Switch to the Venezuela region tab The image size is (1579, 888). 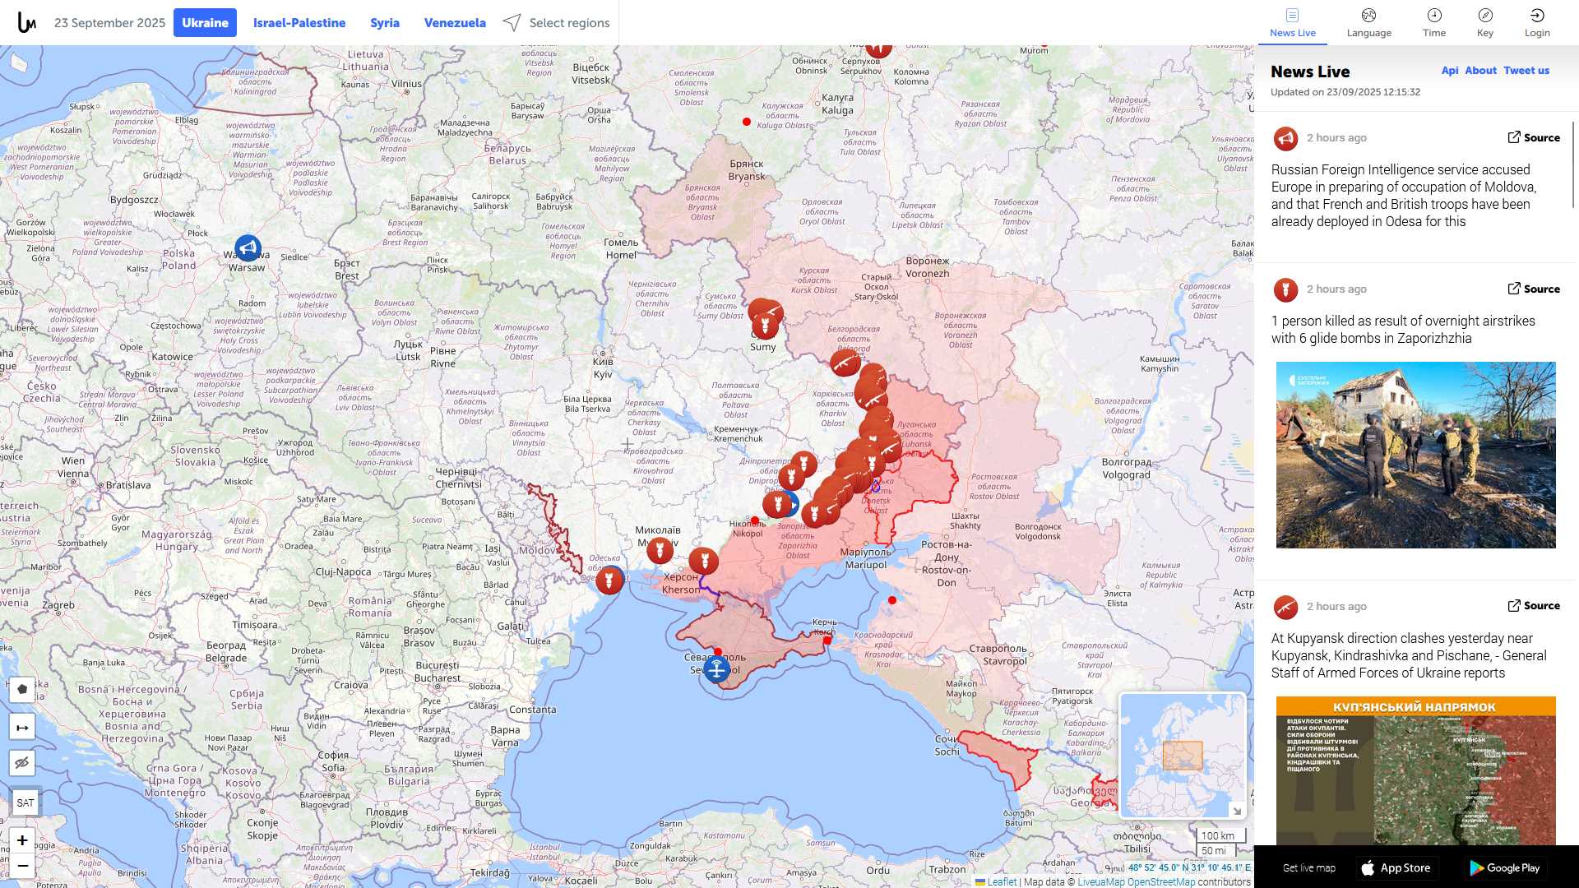(455, 23)
